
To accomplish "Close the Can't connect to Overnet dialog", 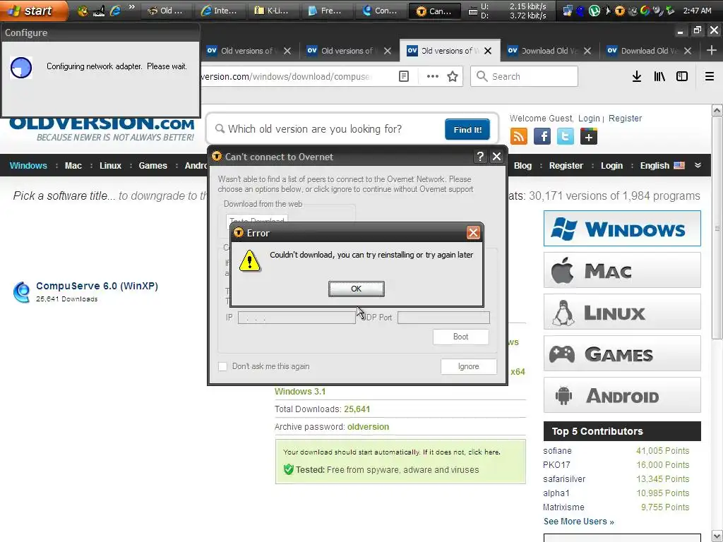I will (496, 157).
